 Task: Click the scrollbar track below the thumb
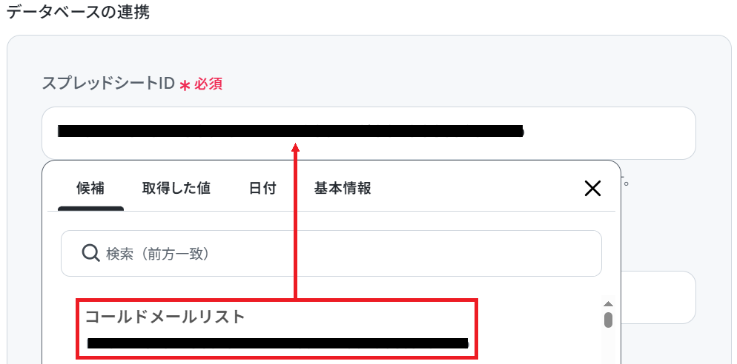(608, 346)
